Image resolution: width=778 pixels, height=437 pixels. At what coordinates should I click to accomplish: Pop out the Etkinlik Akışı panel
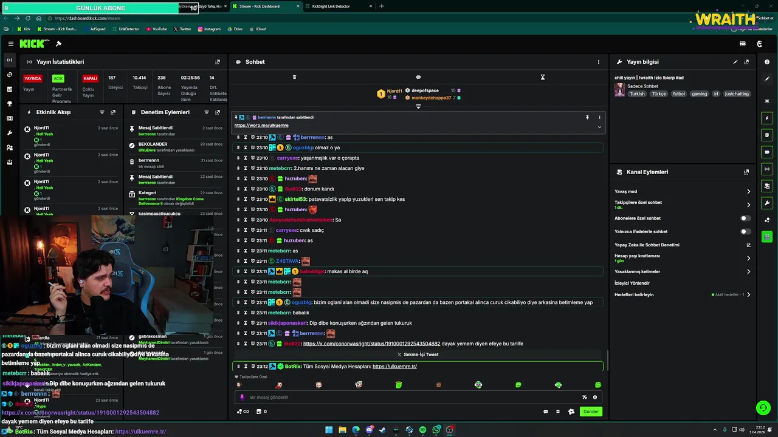click(113, 112)
